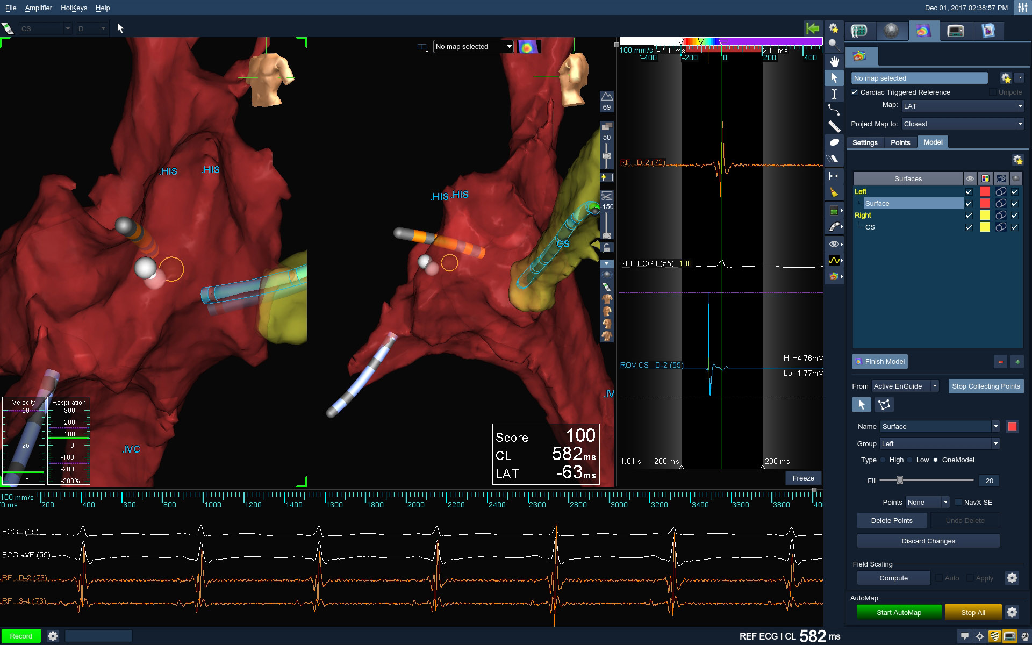Toggle visibility checkbox for Left group
Screen dimensions: 1032x645
(969, 192)
